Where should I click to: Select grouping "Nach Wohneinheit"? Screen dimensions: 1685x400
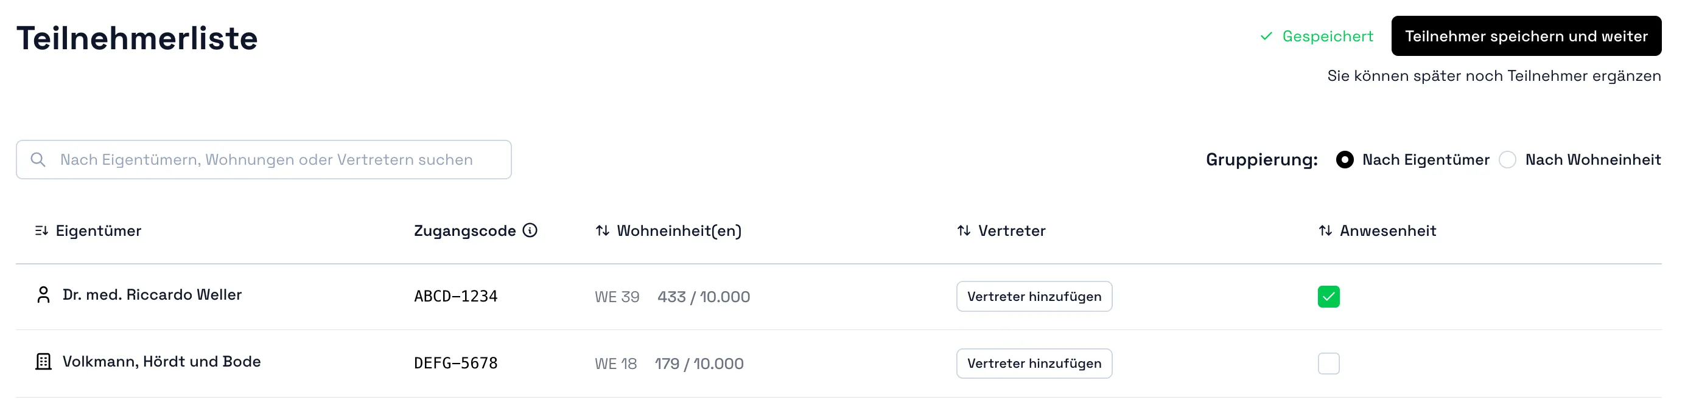click(1509, 159)
